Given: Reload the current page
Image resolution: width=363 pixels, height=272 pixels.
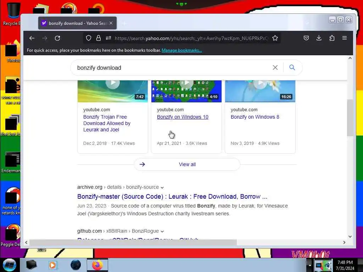Looking at the screenshot, I should click(x=57, y=38).
